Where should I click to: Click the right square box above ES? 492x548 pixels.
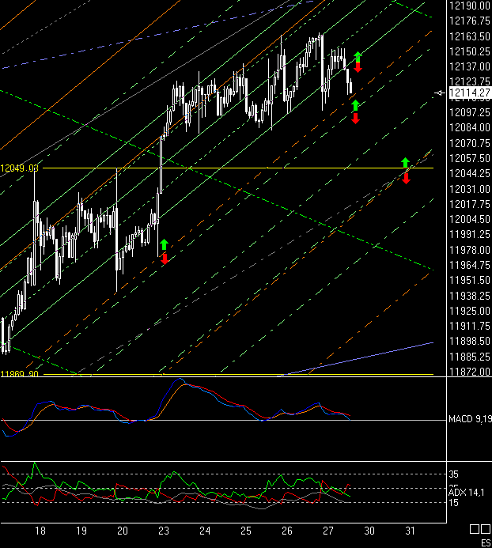(x=486, y=529)
